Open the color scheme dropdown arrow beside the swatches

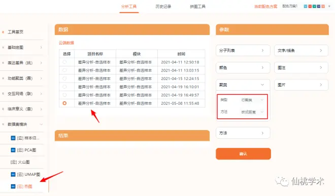(329, 7)
